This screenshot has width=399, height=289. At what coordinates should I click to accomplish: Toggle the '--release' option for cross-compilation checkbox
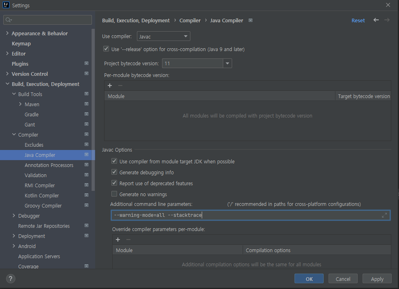(x=106, y=49)
